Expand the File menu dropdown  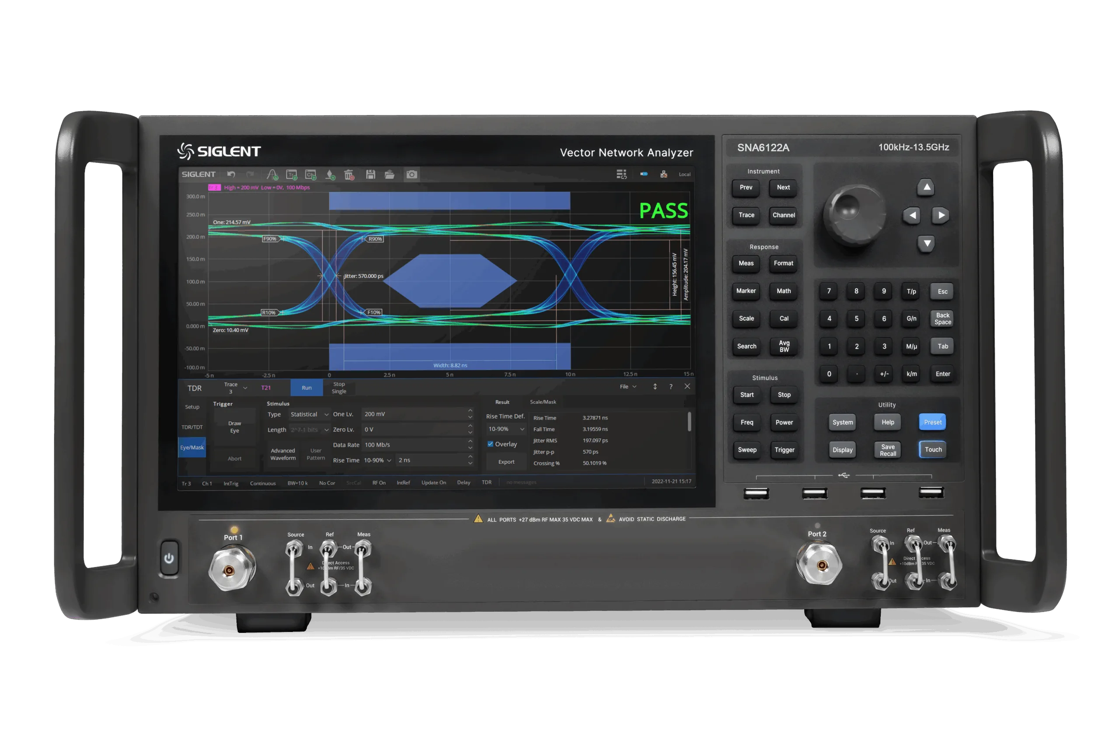click(x=628, y=387)
